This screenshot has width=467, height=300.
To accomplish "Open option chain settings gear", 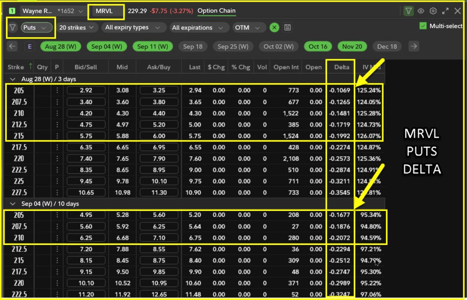I will tap(433, 11).
